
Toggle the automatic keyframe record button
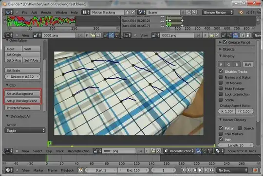pyautogui.click(x=255, y=170)
